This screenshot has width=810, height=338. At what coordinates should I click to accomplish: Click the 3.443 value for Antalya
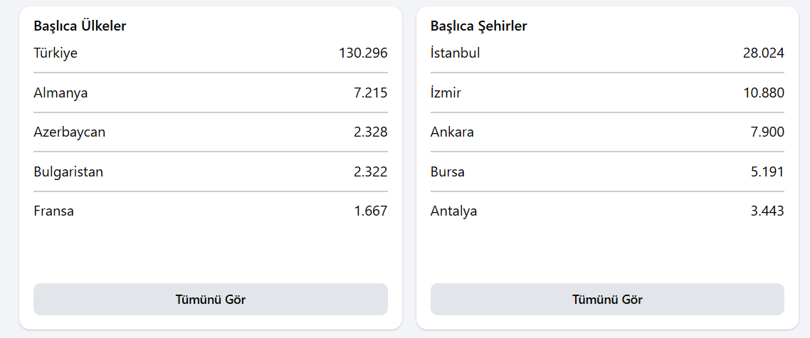pos(767,211)
